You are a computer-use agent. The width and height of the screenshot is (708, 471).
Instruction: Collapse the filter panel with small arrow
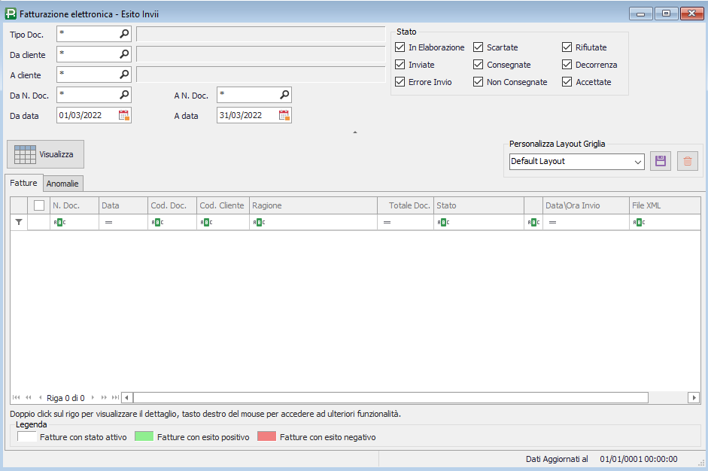[354, 132]
